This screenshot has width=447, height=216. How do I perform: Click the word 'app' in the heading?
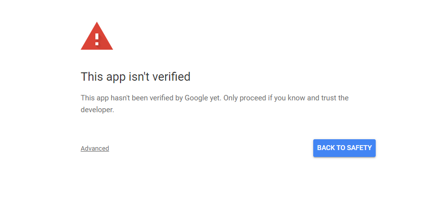116,77
